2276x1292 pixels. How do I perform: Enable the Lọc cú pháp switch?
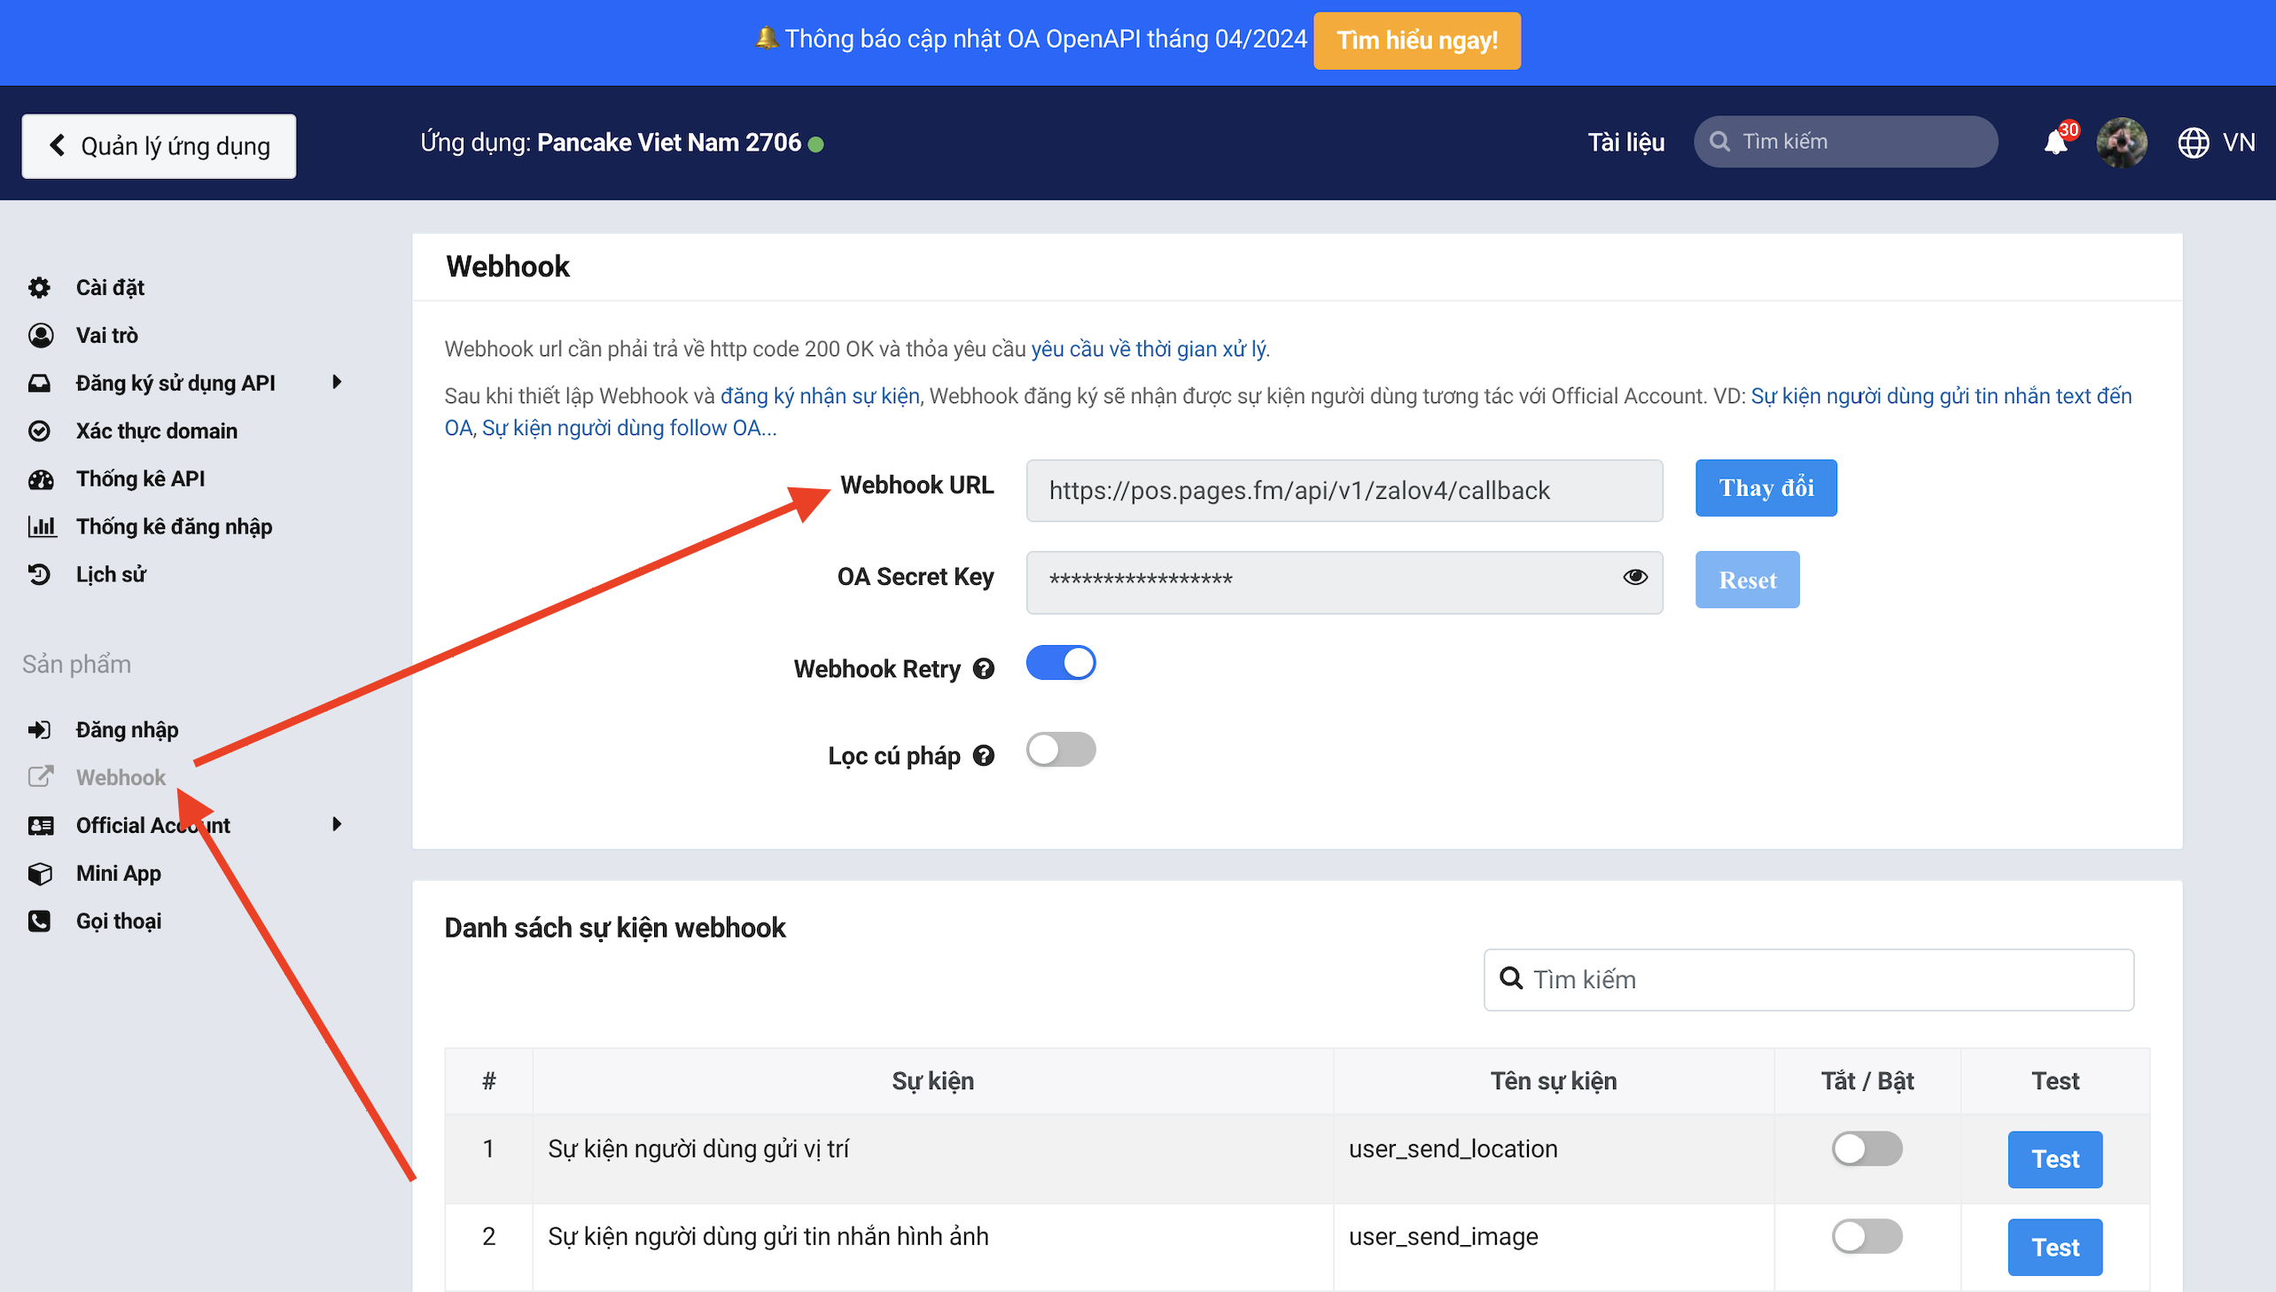(1060, 750)
